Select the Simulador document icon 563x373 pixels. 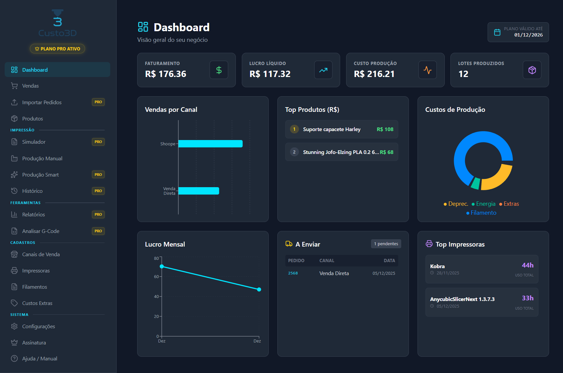[15, 142]
